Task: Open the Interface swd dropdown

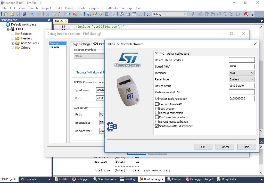Action: [x=242, y=73]
